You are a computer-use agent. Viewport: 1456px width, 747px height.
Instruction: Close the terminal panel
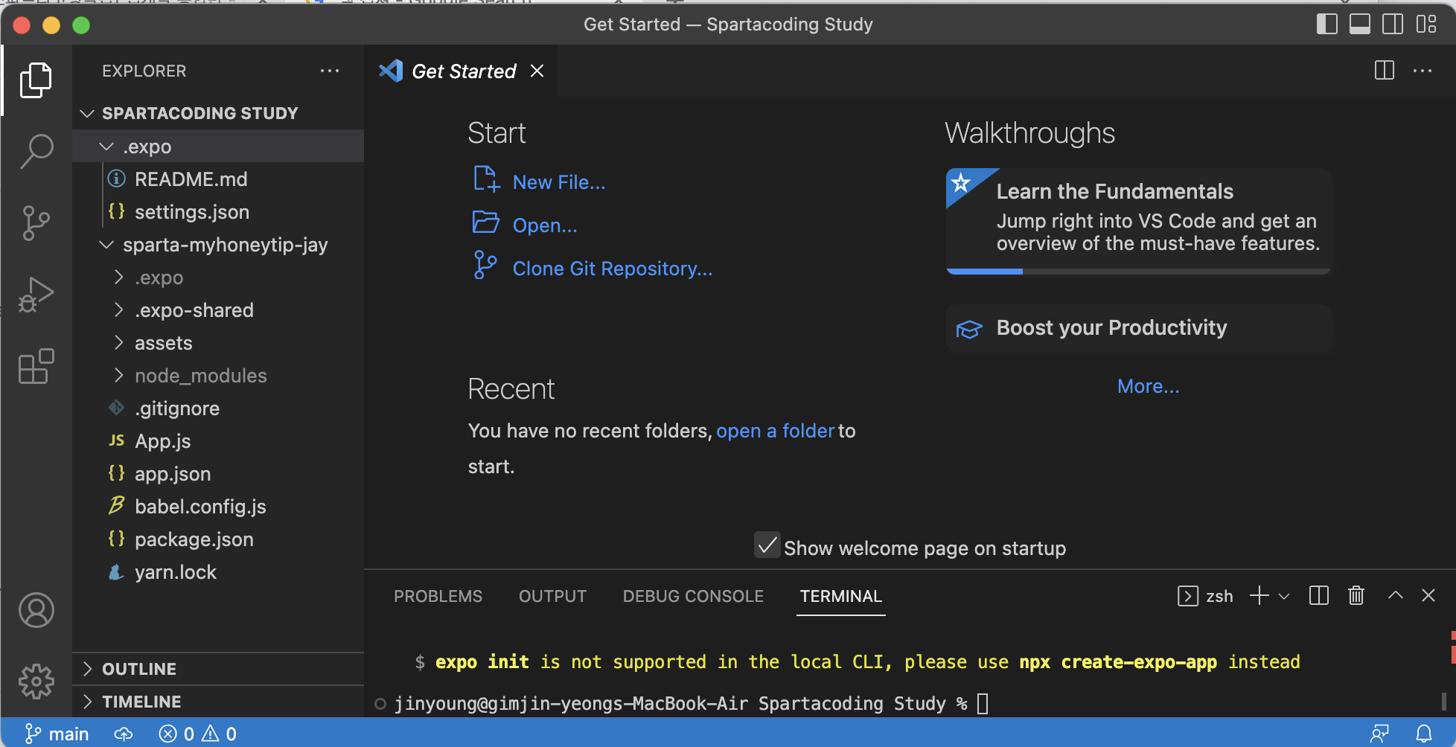pyautogui.click(x=1428, y=595)
